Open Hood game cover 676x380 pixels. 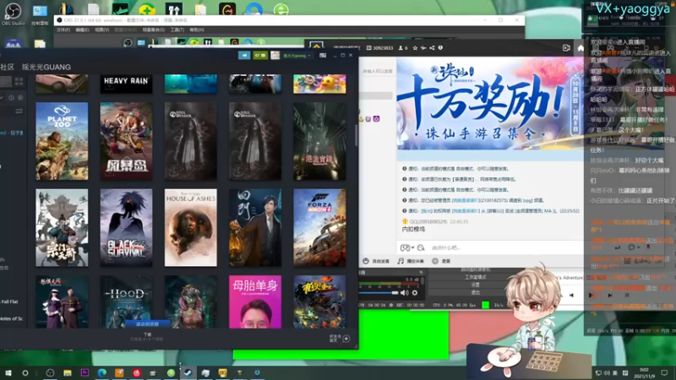(x=126, y=301)
